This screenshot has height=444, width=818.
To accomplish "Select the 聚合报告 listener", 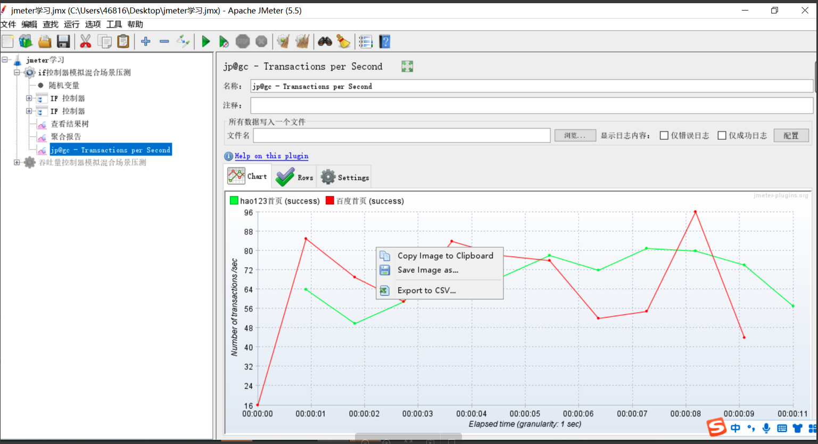I will coord(66,137).
